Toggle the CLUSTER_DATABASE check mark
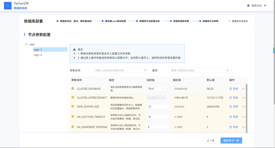Viewport: 275px width, 148px height. tap(73, 89)
